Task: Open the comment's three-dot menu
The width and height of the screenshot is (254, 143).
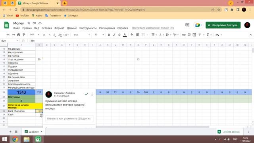Action: (x=92, y=94)
